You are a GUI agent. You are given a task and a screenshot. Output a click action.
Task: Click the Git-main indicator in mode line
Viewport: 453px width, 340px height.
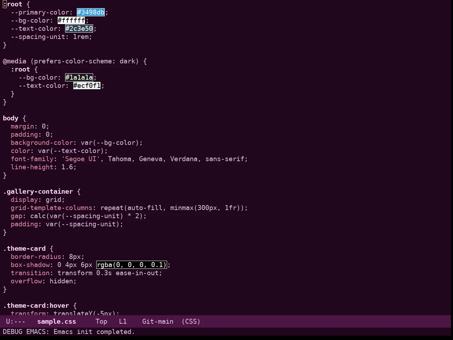pos(158,322)
